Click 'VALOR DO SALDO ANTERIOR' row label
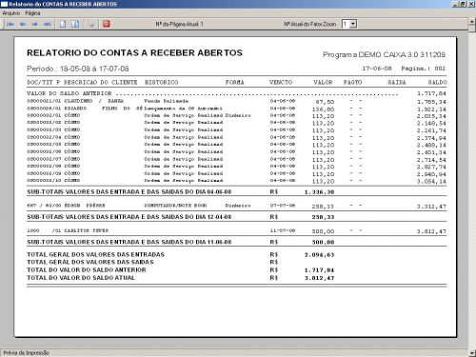 [x=69, y=93]
